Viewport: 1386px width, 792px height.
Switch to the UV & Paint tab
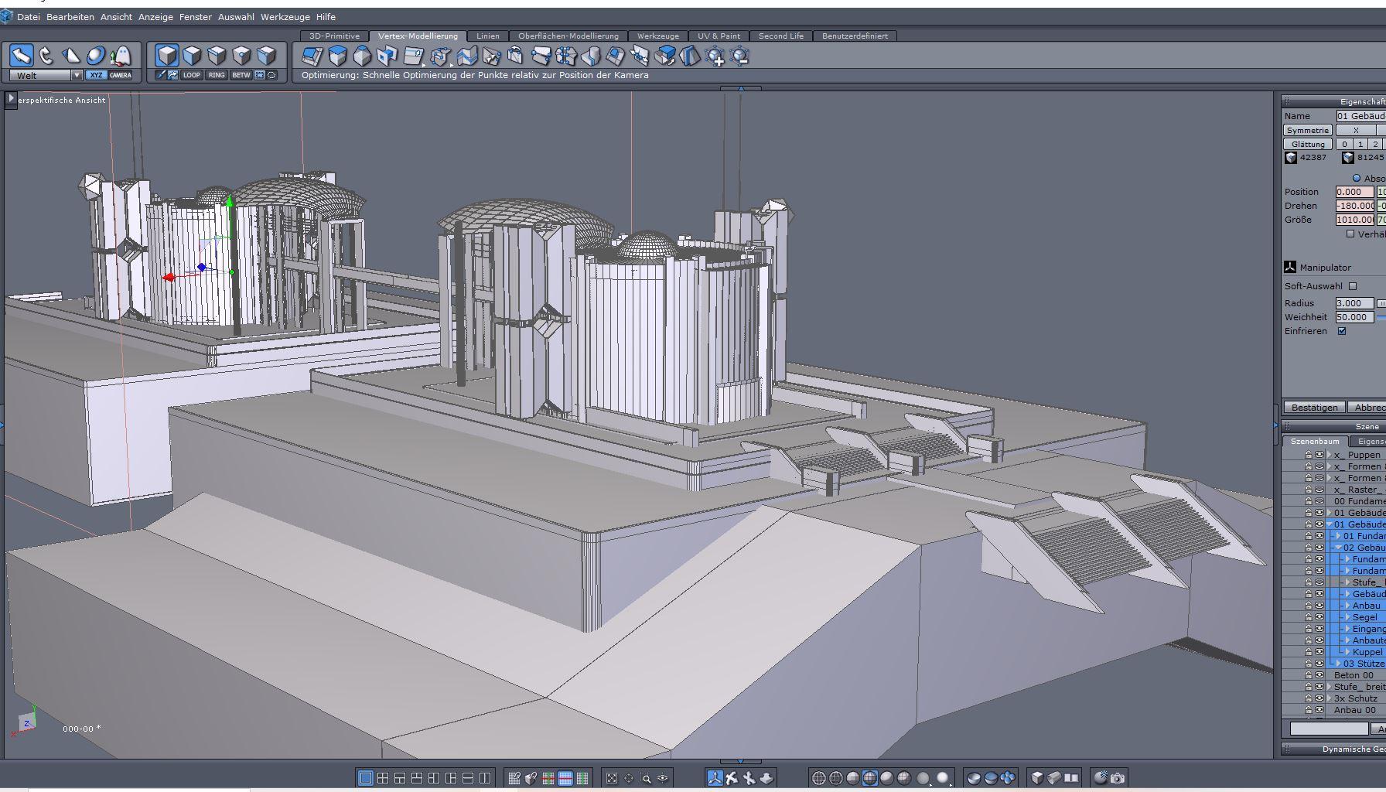click(719, 36)
